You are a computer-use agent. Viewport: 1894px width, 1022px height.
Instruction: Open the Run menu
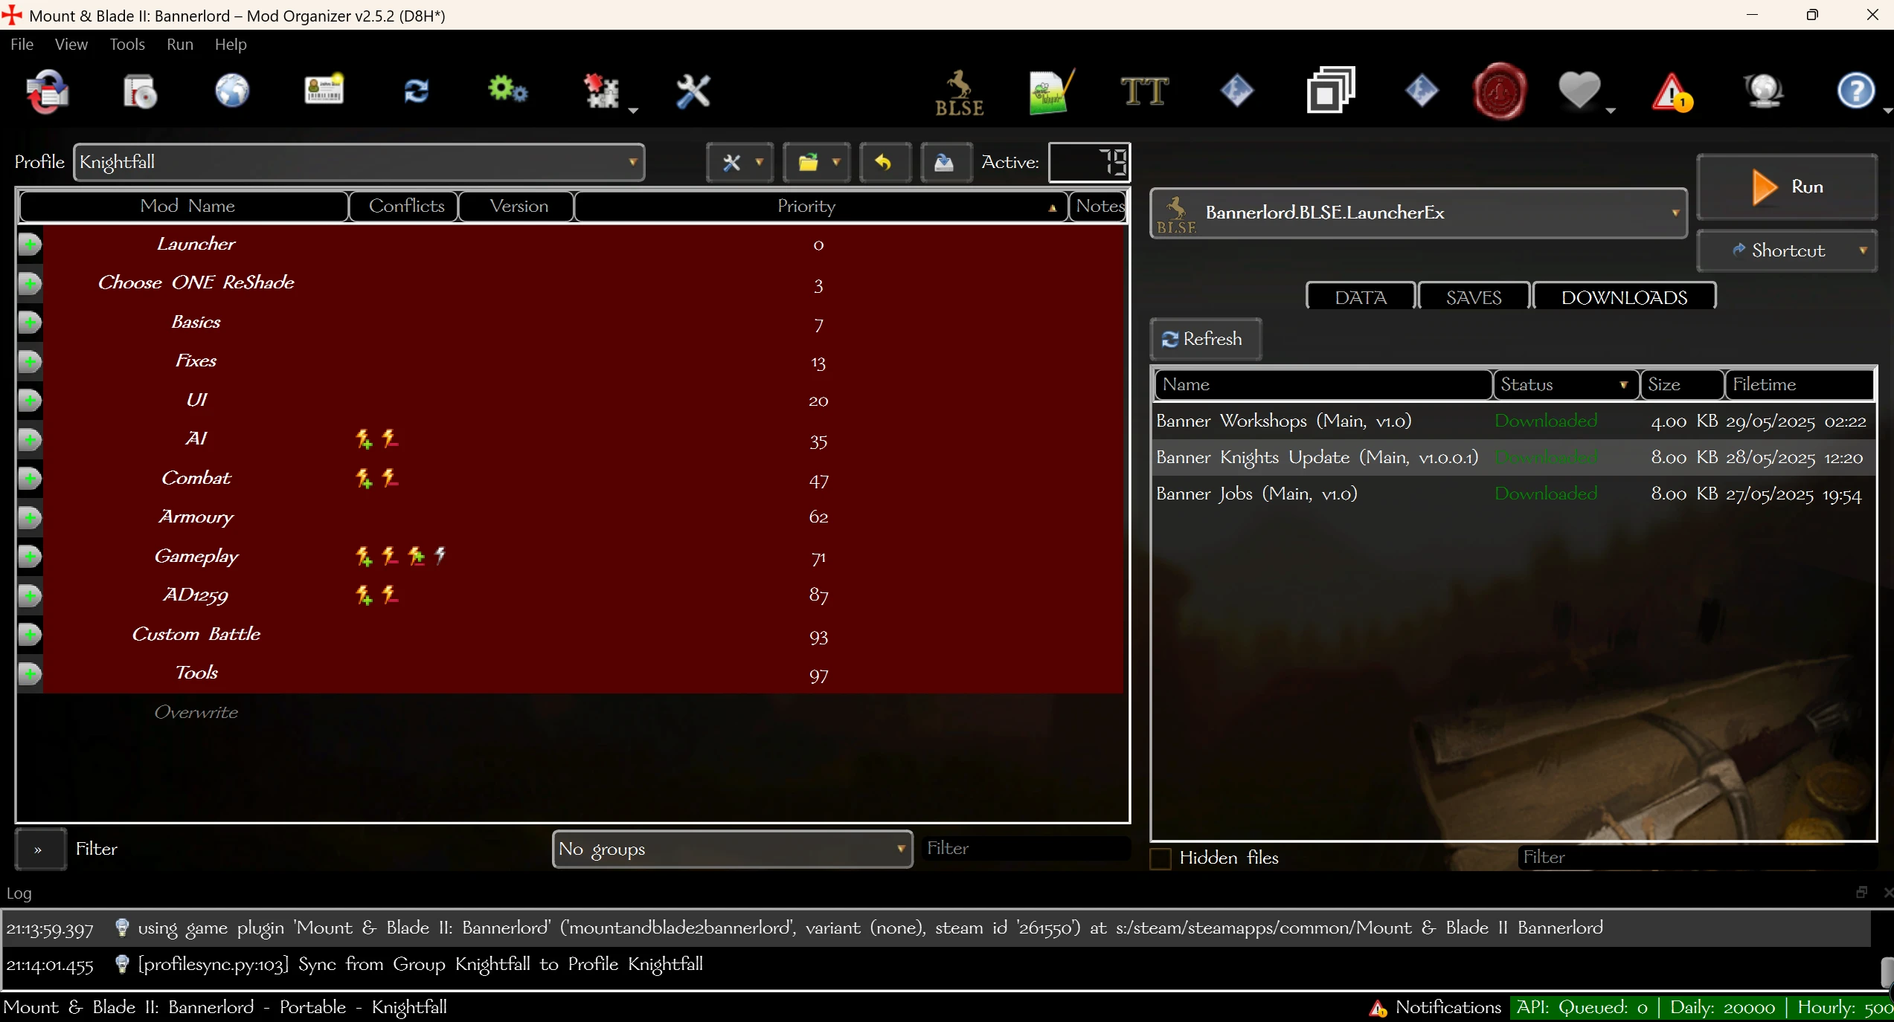coord(180,45)
